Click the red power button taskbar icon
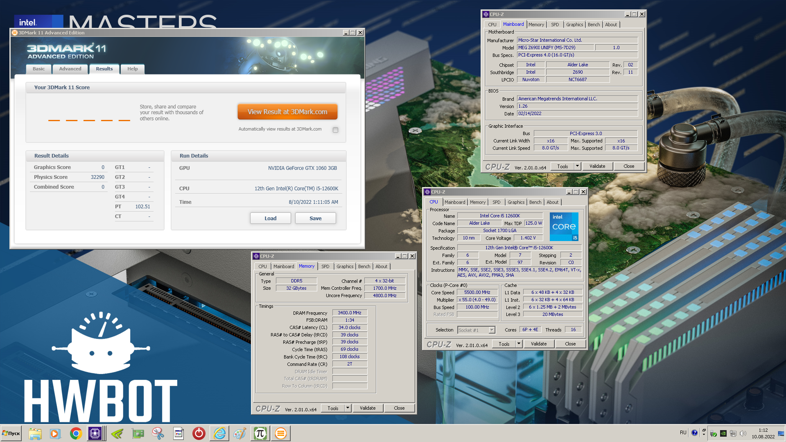Viewport: 786px width, 442px height. click(199, 433)
